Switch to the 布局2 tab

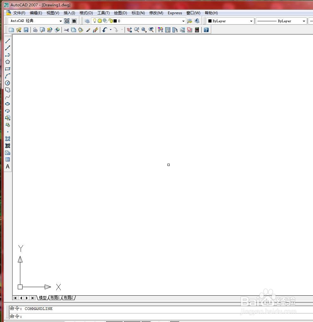click(68, 298)
